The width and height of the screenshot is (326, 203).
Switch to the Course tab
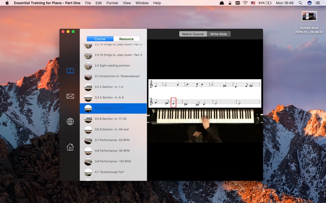click(x=100, y=39)
